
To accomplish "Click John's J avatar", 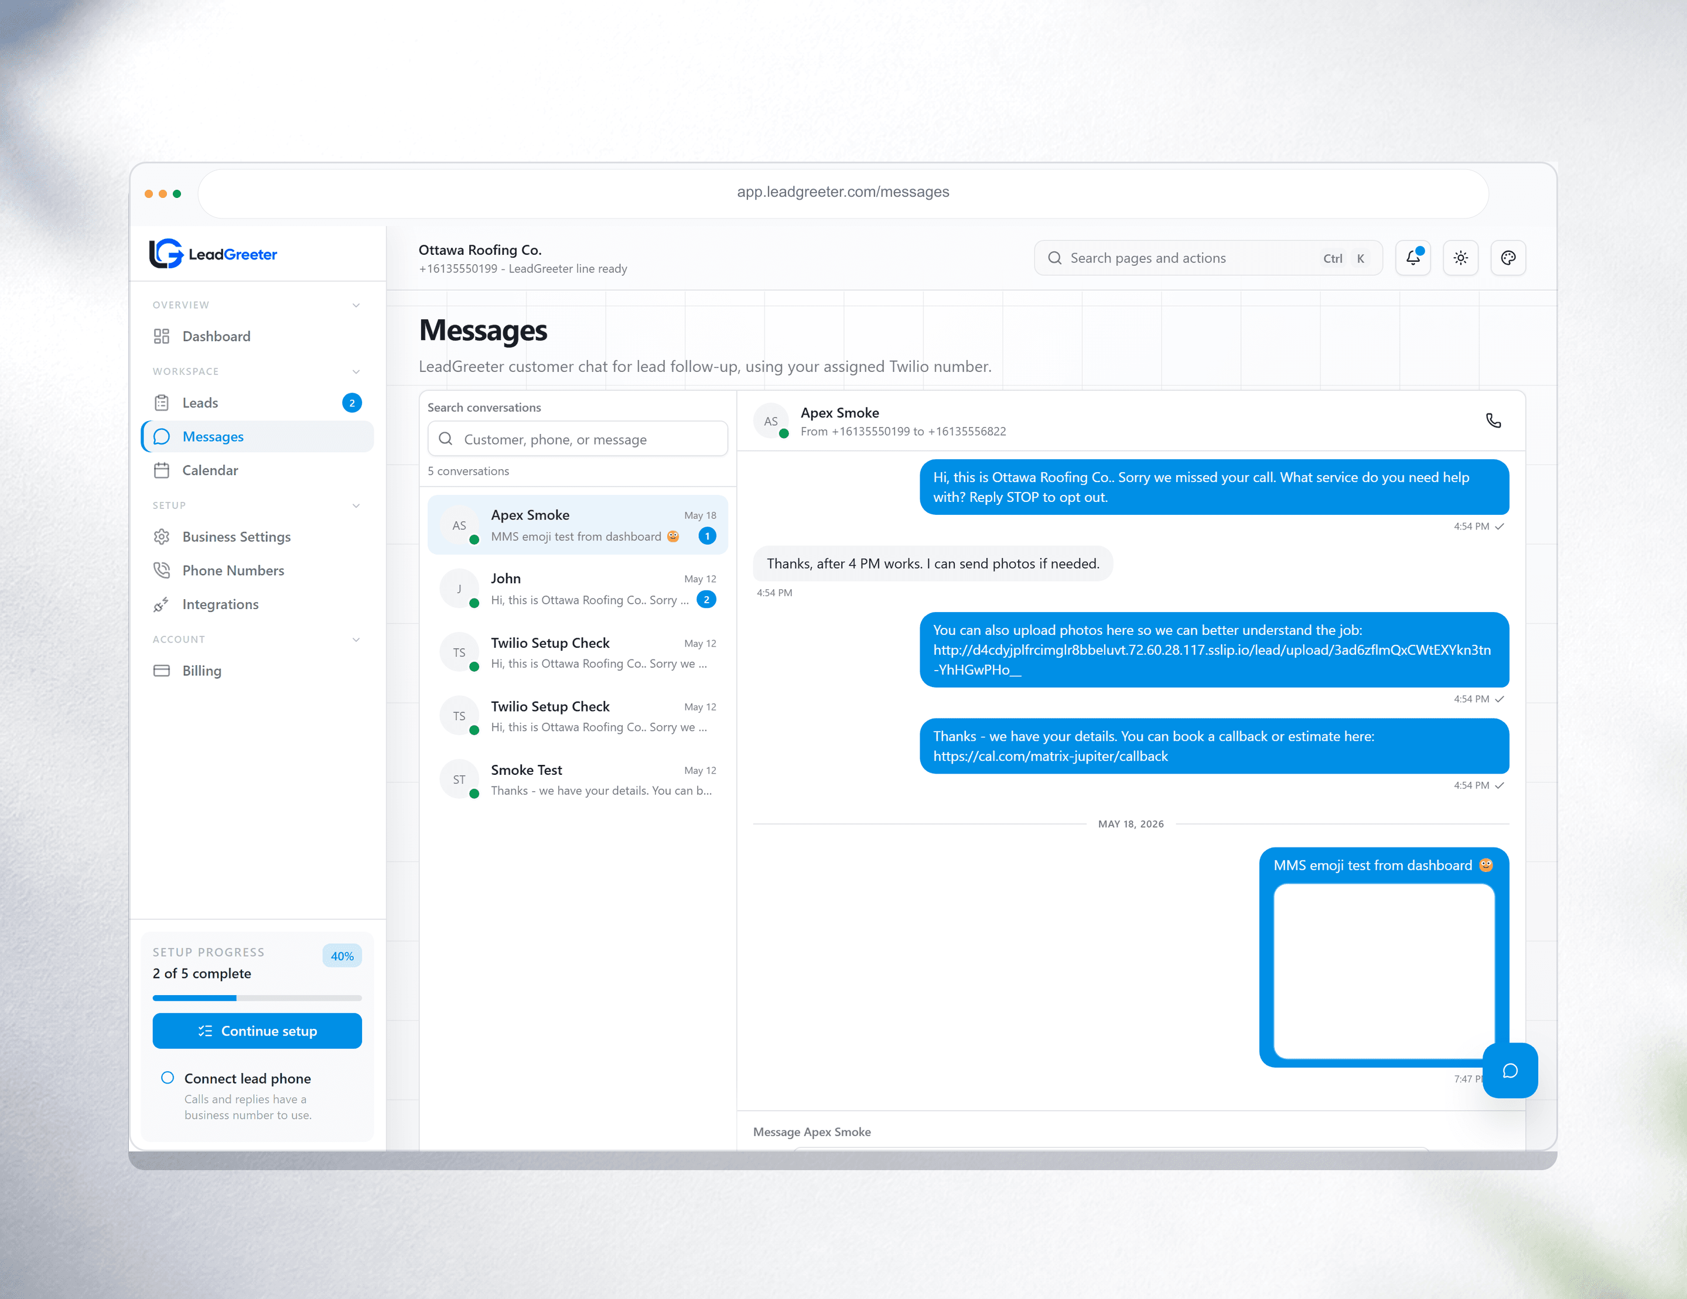I will tap(459, 589).
